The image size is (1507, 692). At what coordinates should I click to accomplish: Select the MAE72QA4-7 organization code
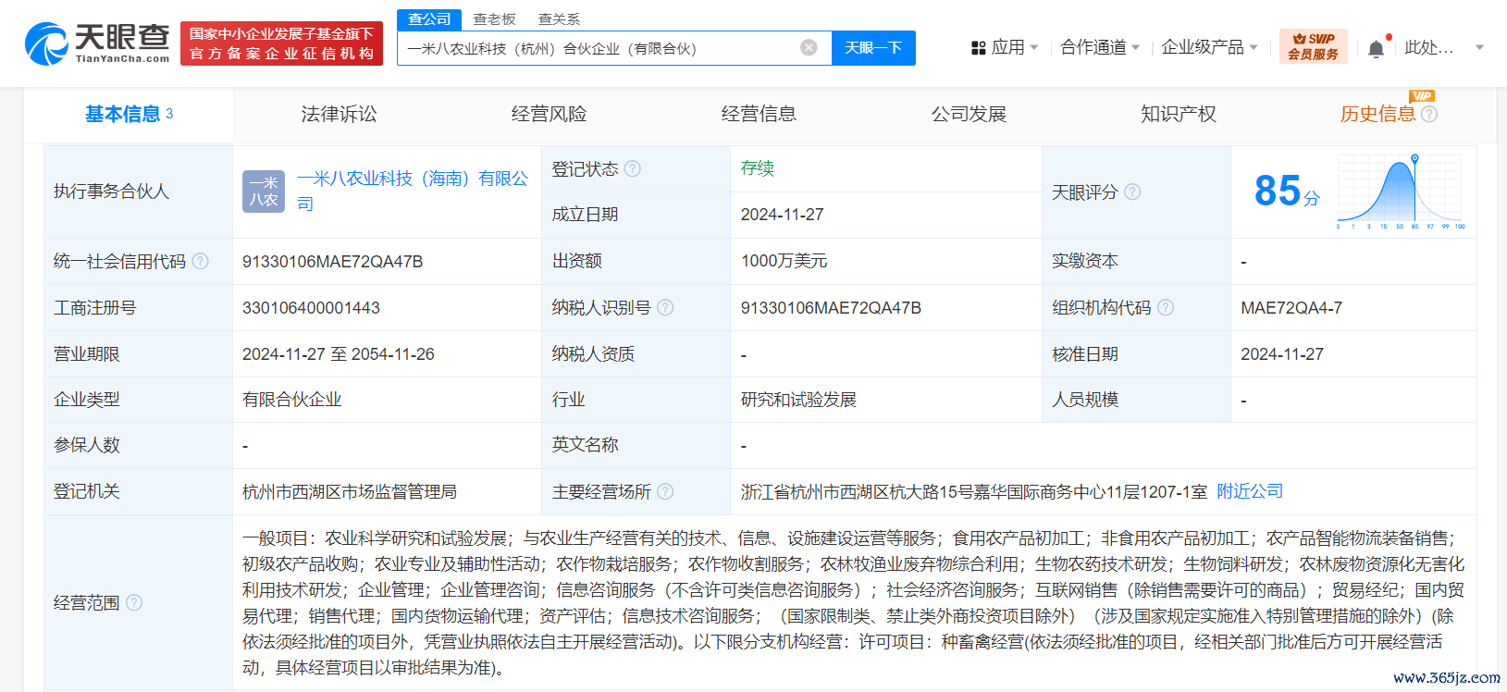(x=1291, y=308)
